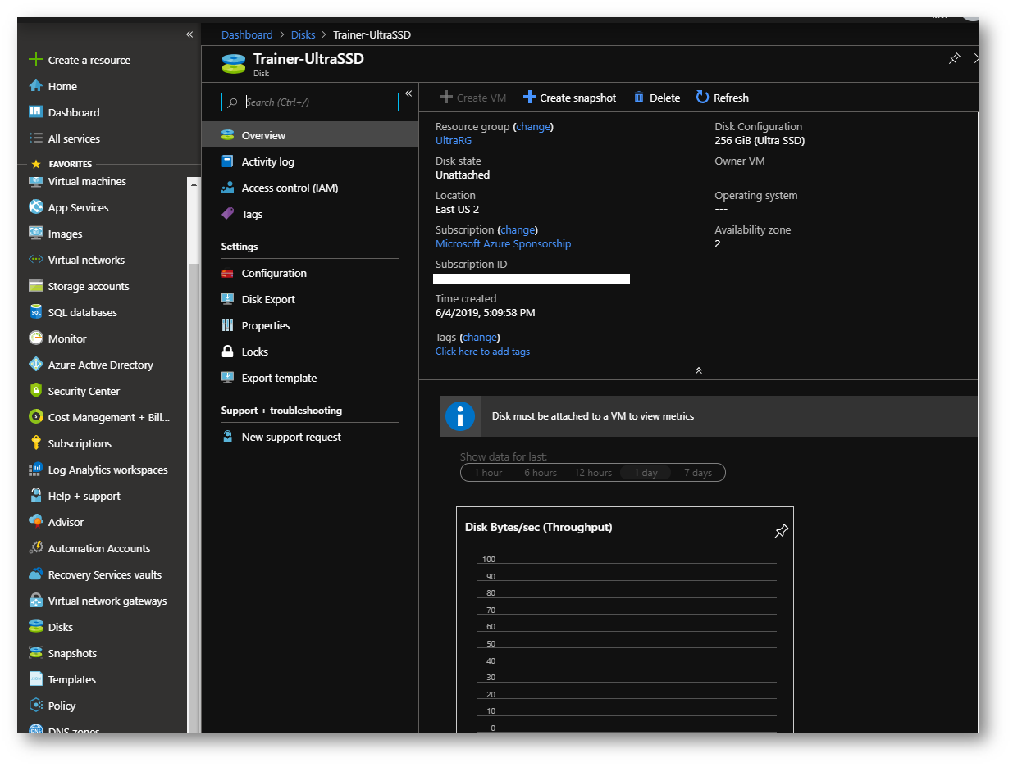Collapse the left favorites sidebar
Viewport: 1013px width, 767px height.
189,34
